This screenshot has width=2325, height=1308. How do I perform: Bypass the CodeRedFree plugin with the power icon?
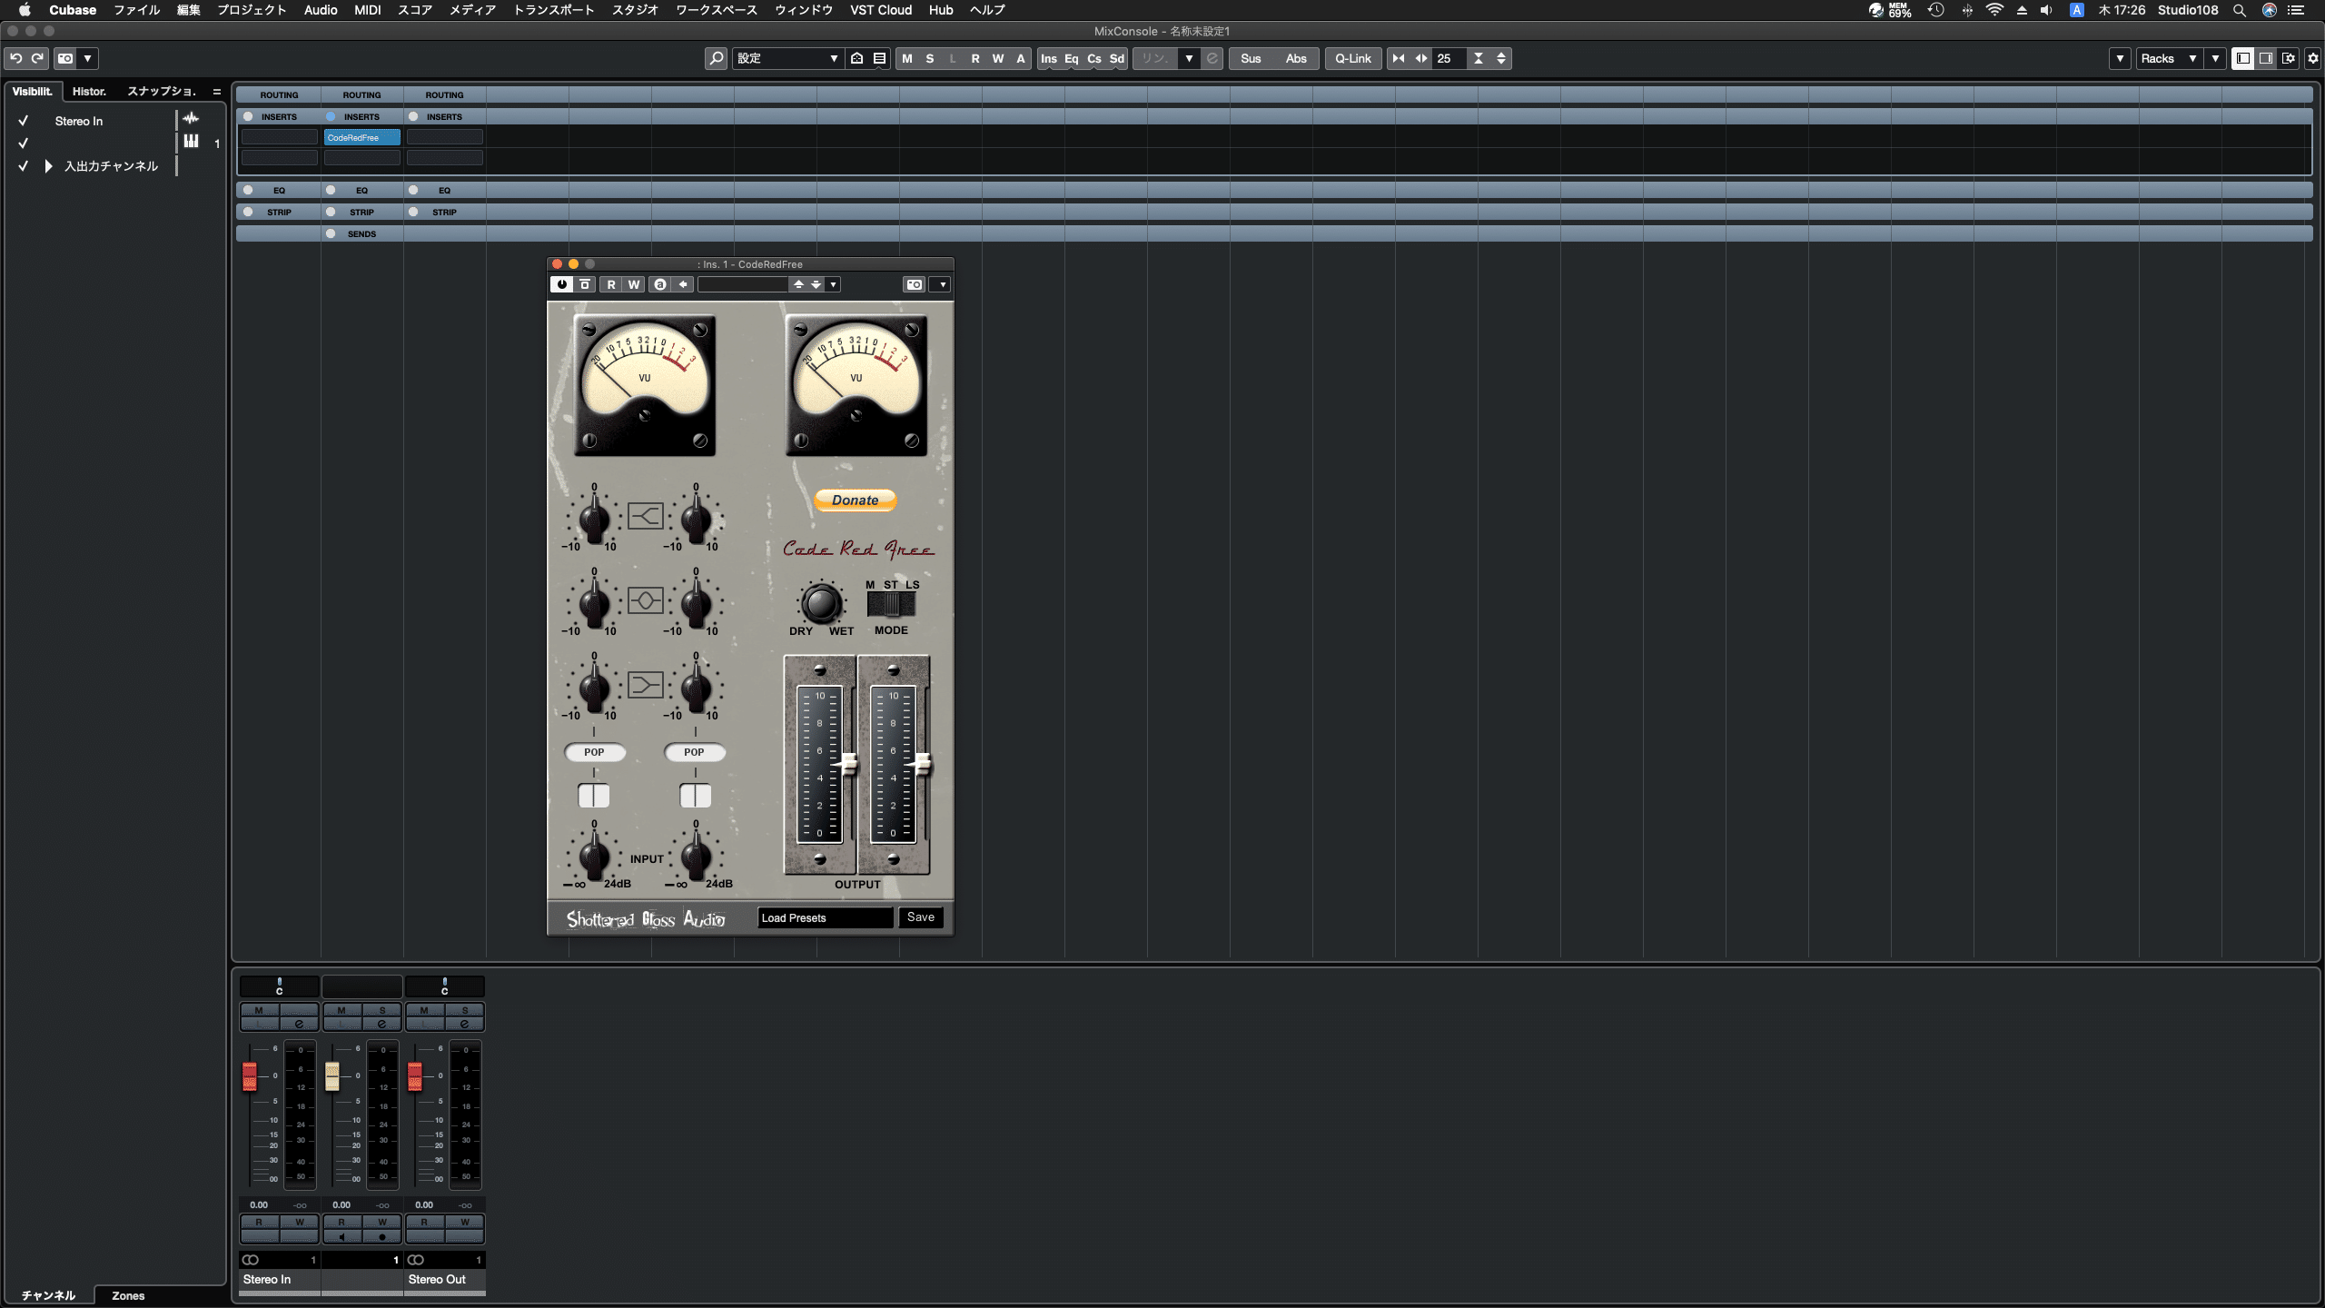(x=561, y=283)
